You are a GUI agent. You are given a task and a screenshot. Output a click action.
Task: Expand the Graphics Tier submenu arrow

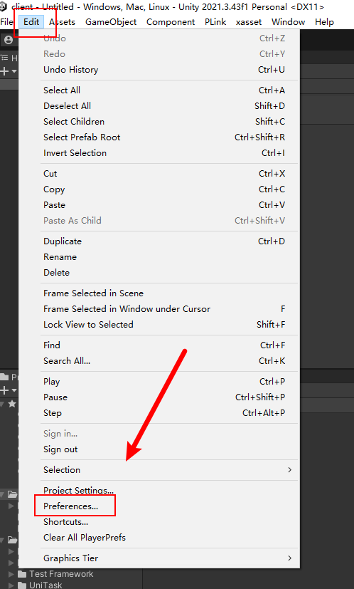pyautogui.click(x=289, y=558)
